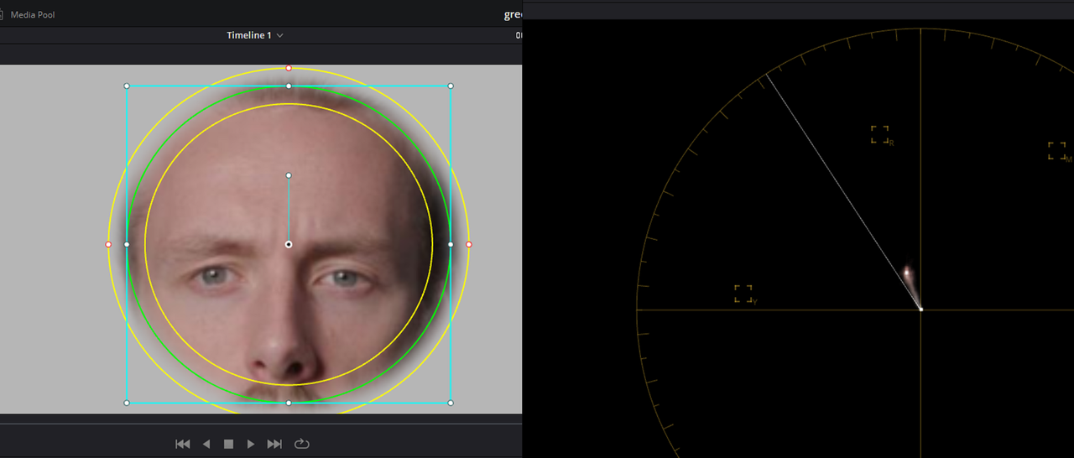
Task: Open the Timeline 1 dropdown
Action: [255, 35]
